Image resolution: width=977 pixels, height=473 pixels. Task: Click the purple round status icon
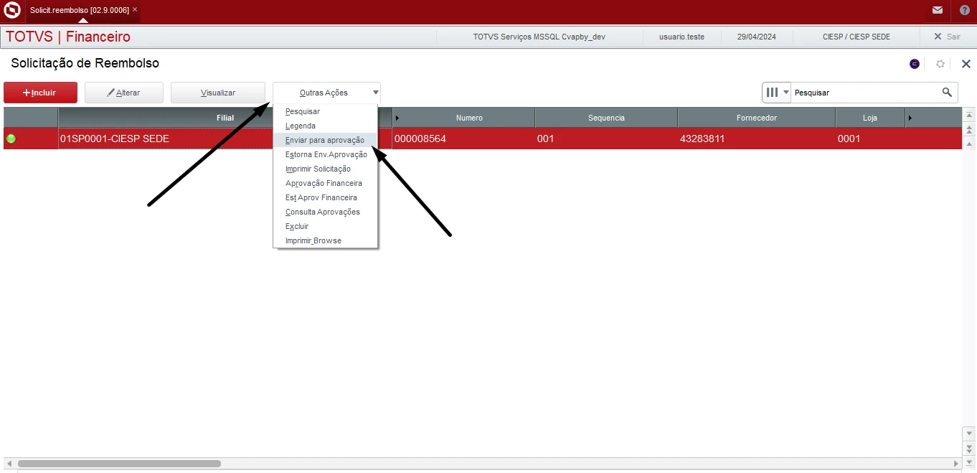pos(915,64)
